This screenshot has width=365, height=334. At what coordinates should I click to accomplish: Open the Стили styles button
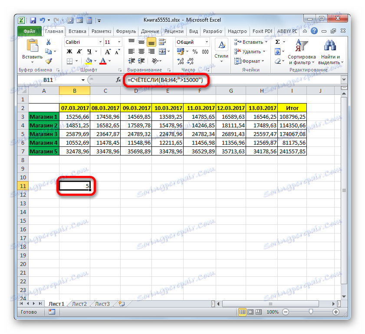221,51
